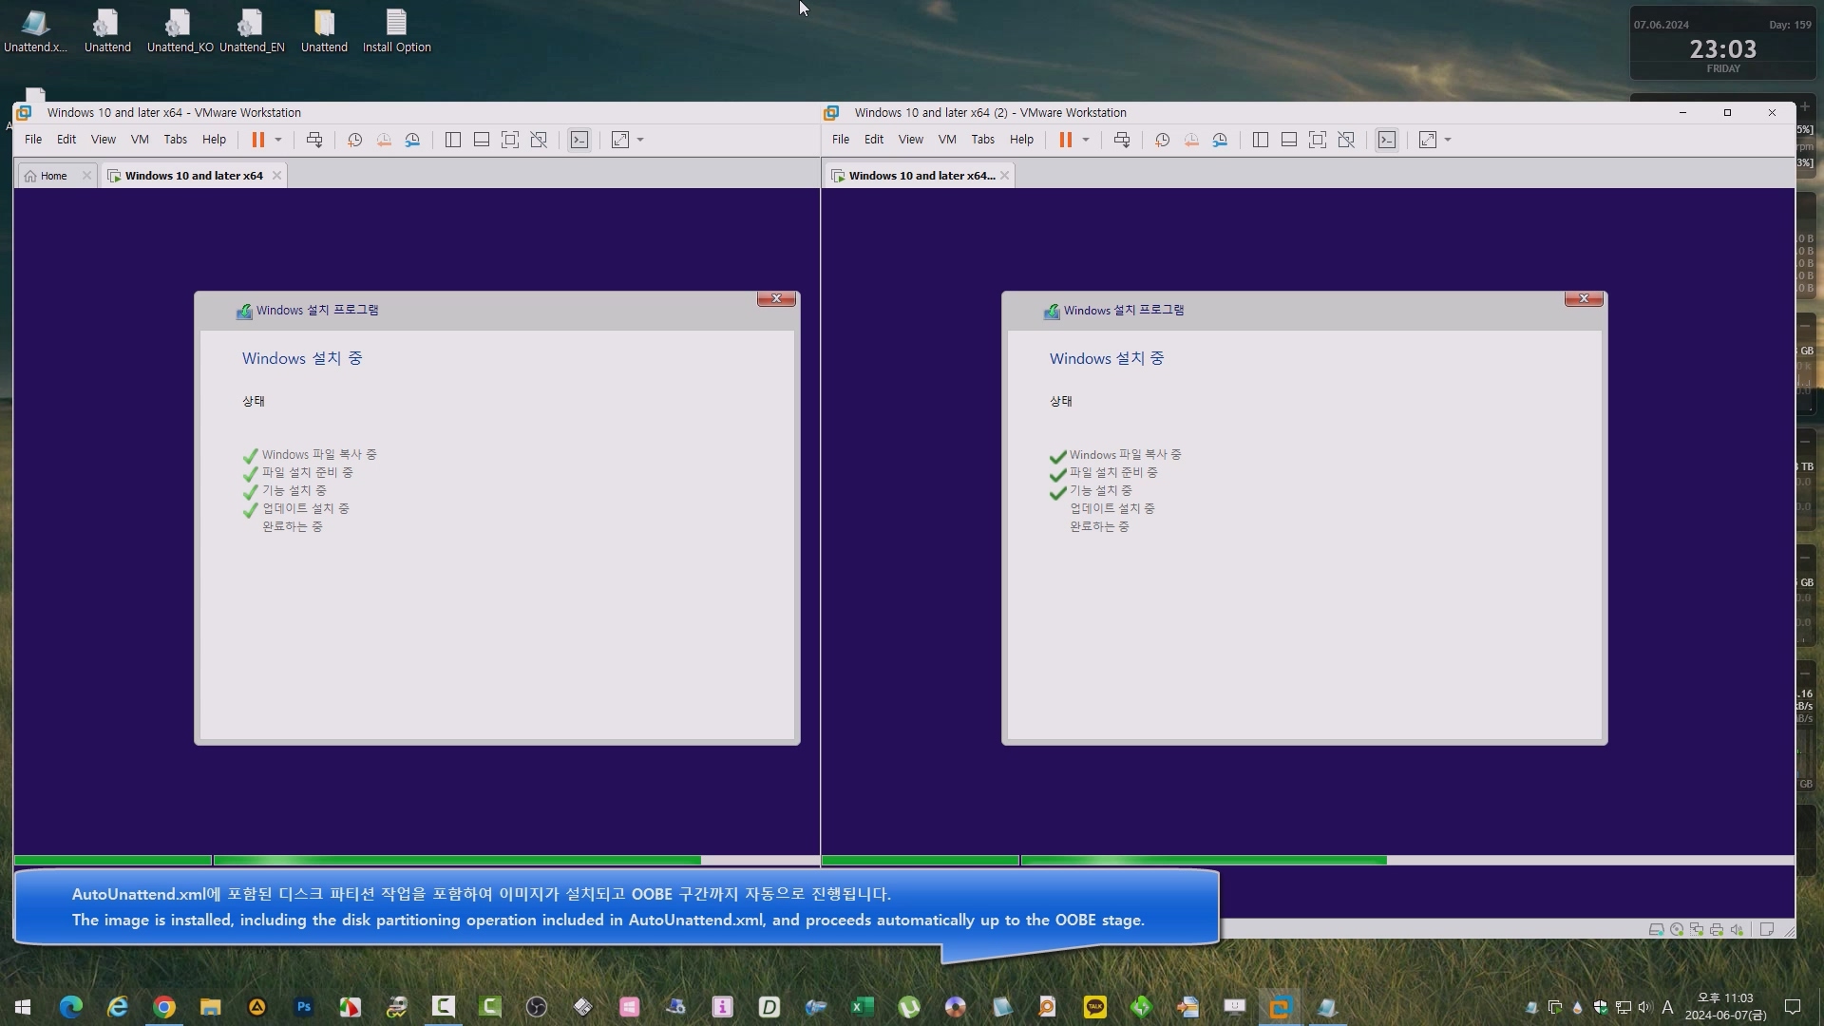Image resolution: width=1824 pixels, height=1026 pixels.
Task: Take a snapshot in right VMware (2) window
Action: click(1162, 140)
